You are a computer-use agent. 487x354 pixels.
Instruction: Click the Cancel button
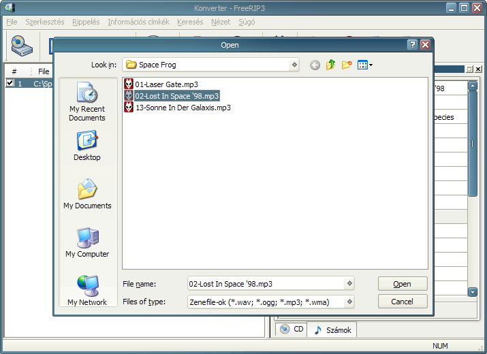(403, 302)
